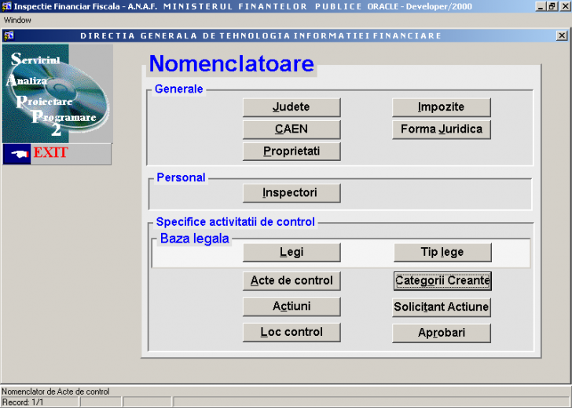
Task: Click the SAPP2 CD logo image
Action: [x=57, y=93]
